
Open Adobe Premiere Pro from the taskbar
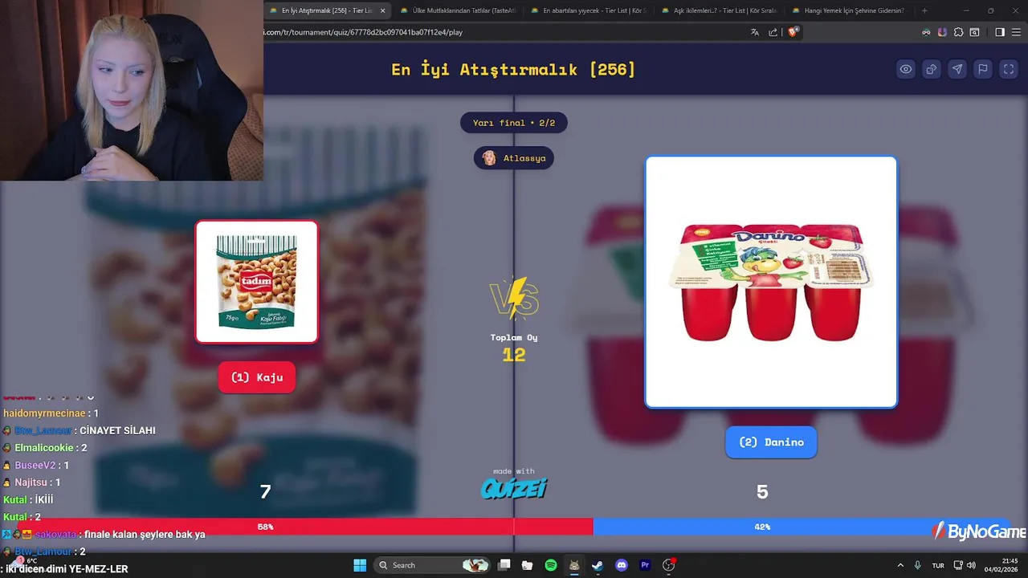click(x=645, y=565)
